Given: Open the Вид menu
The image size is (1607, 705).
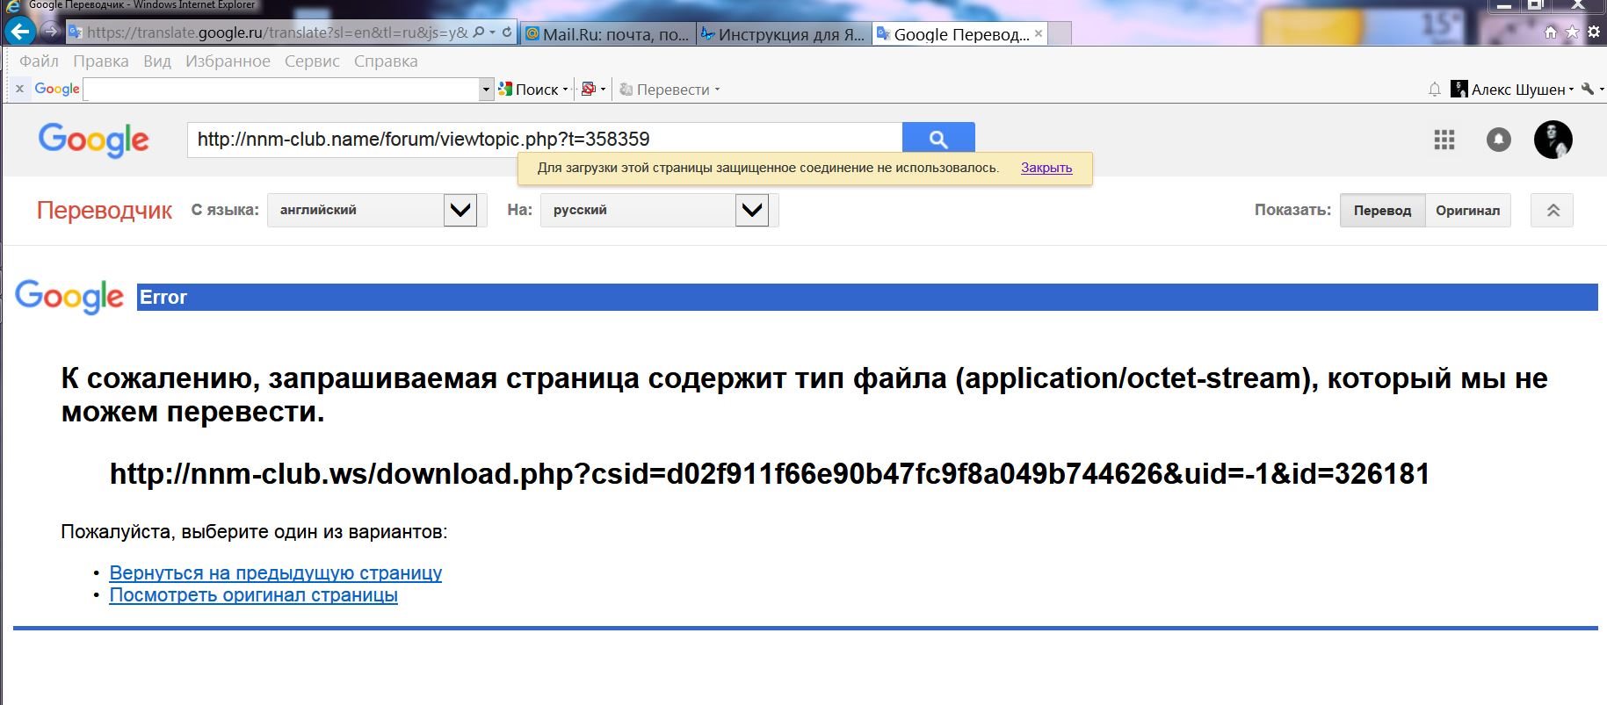Looking at the screenshot, I should 157,61.
